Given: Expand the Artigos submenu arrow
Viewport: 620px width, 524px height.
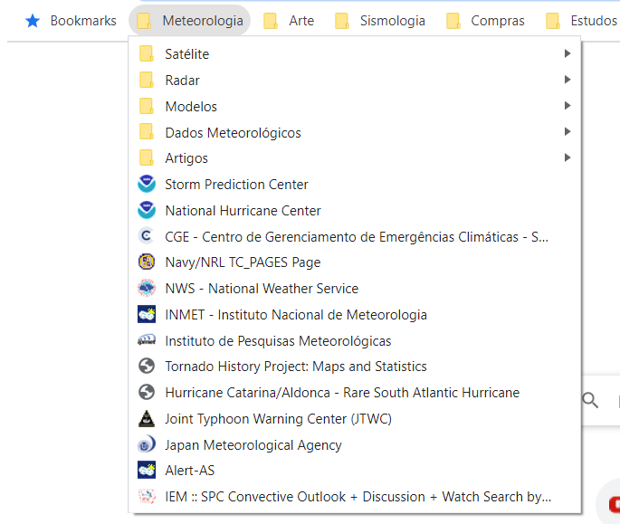Looking at the screenshot, I should [x=568, y=157].
